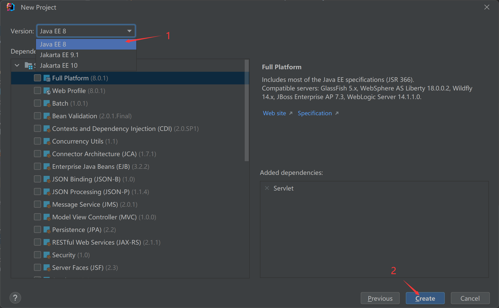The width and height of the screenshot is (499, 308).
Task: Click the Web Profile globe icon
Action: [47, 91]
